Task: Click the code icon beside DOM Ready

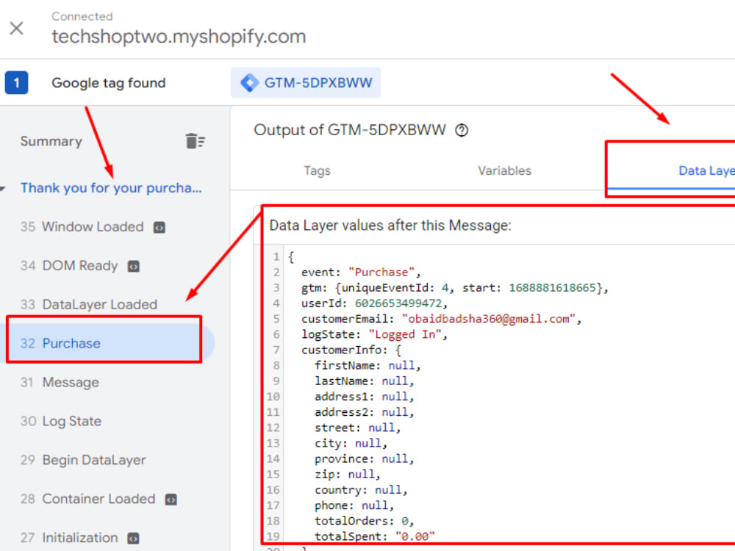Action: click(133, 266)
